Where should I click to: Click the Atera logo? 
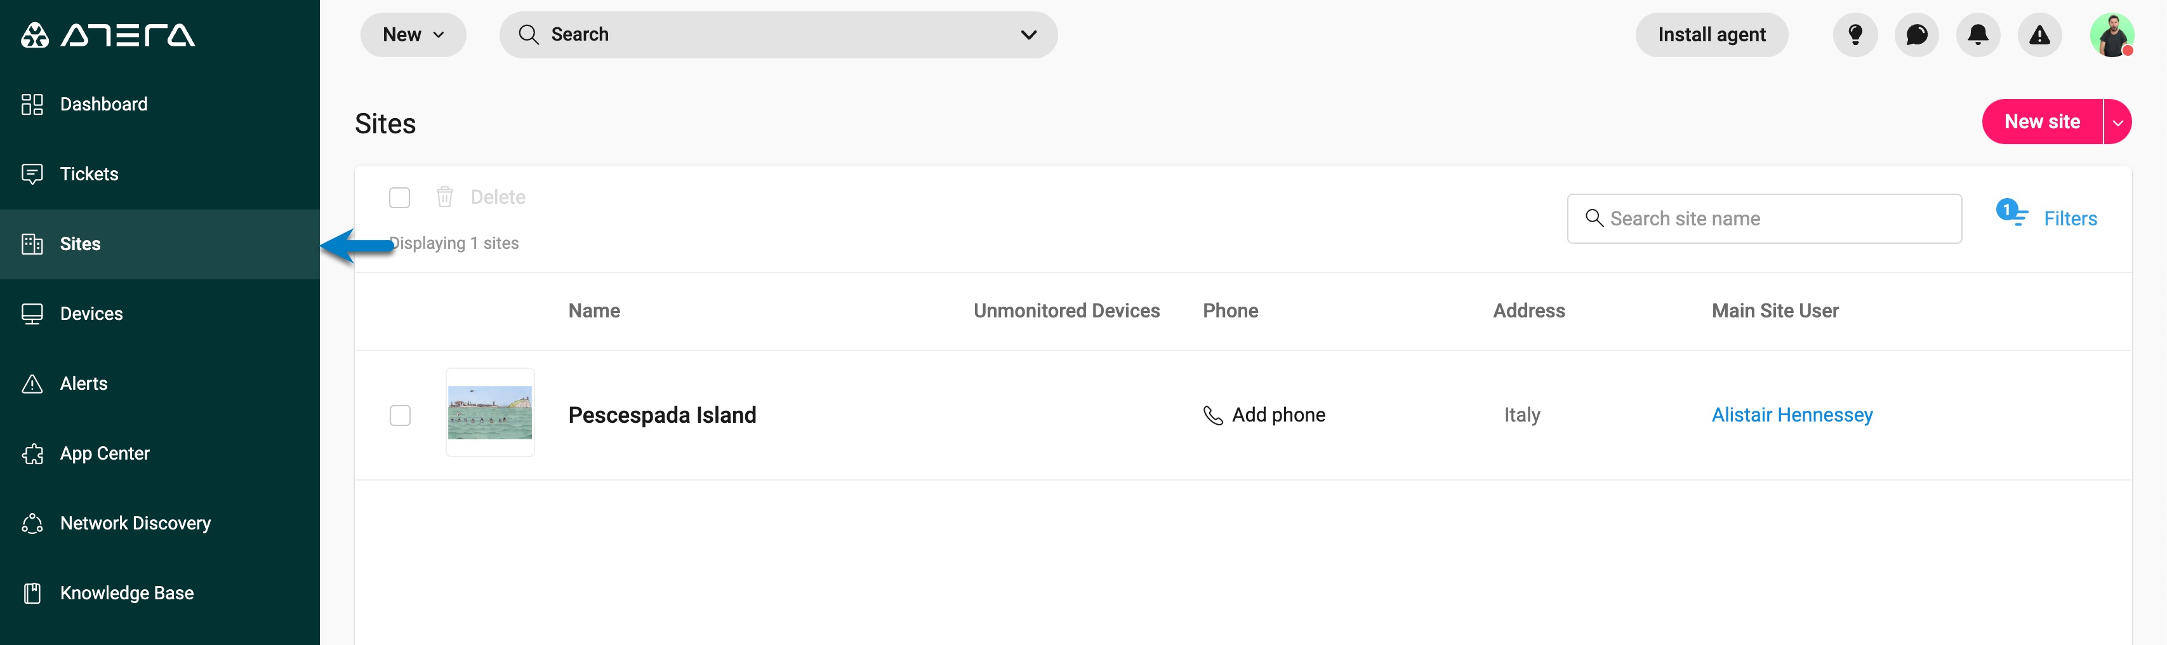pos(108,36)
